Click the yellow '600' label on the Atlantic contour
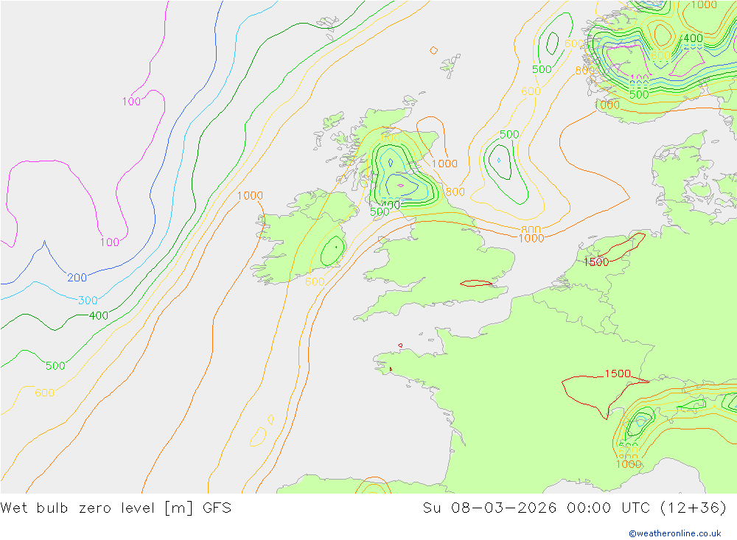Screen dimensions: 737x540 (45, 393)
